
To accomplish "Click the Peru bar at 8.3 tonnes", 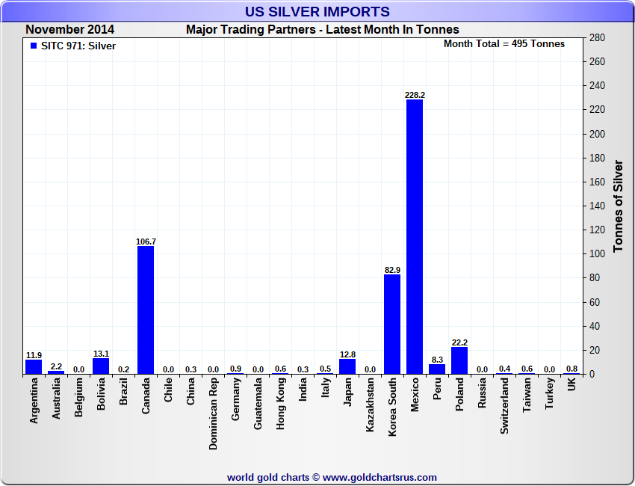I will click(437, 369).
